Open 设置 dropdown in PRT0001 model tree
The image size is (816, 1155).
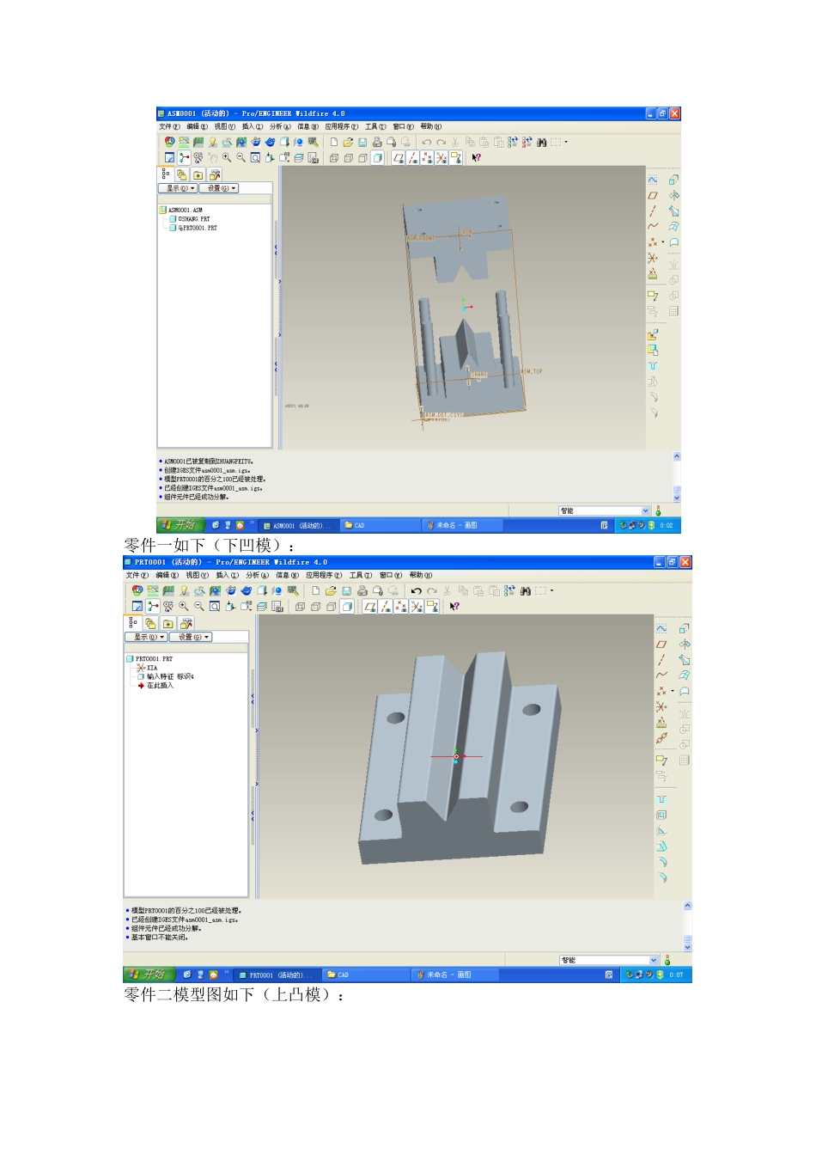[x=191, y=637]
